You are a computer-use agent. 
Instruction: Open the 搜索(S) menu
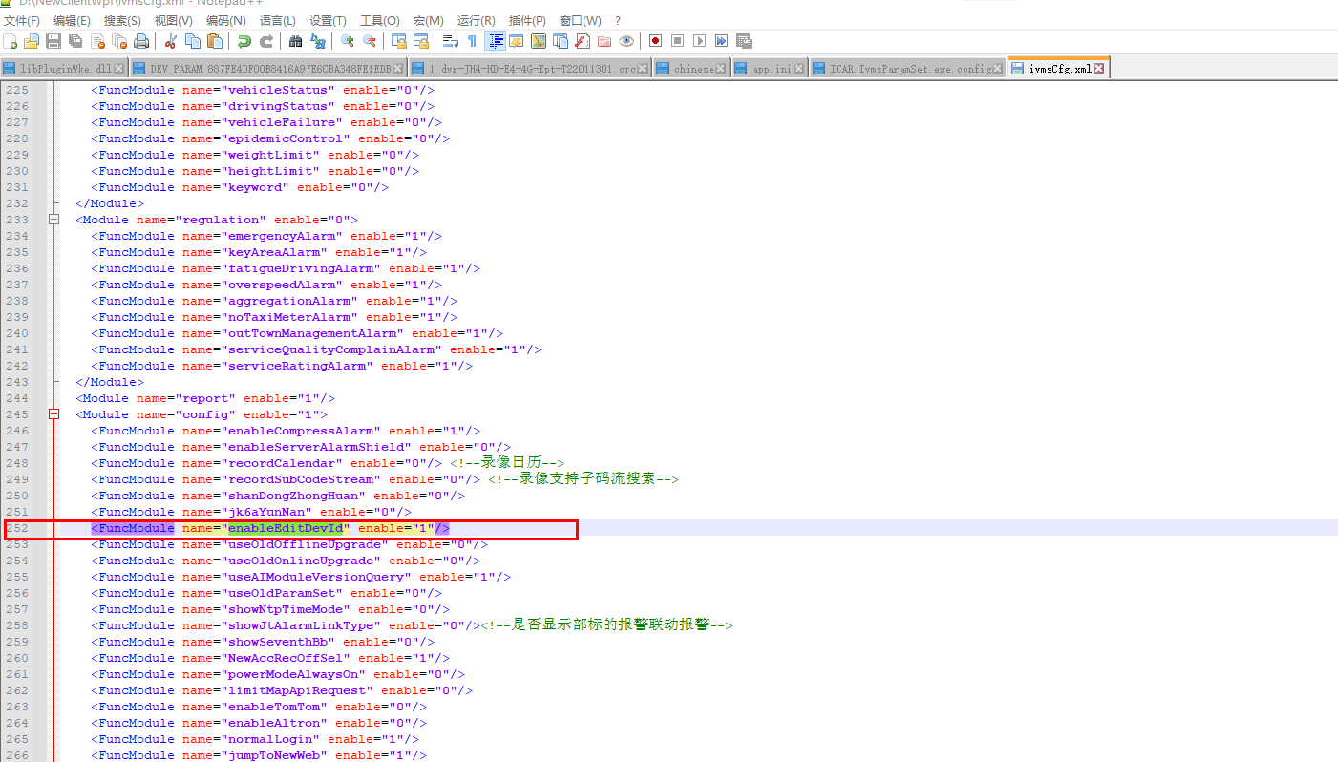[122, 20]
